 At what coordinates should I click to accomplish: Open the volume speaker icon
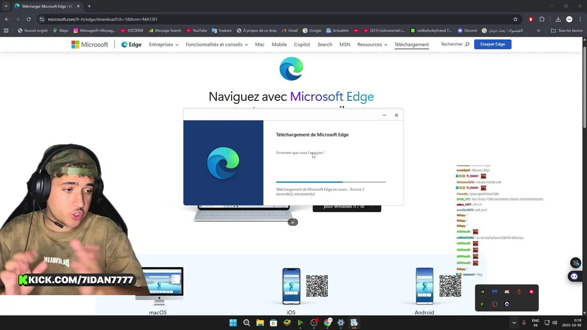(554, 323)
